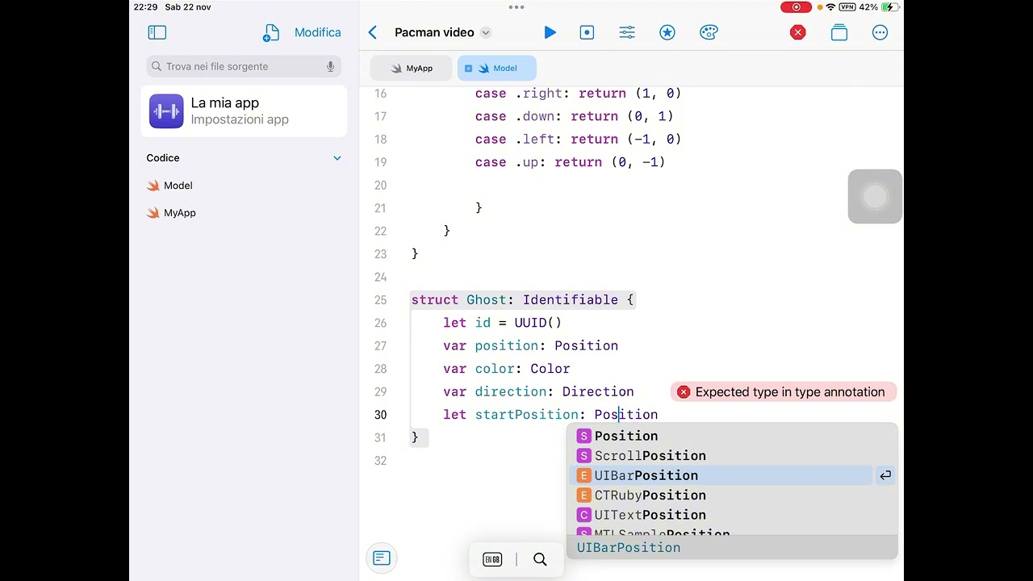
Task: Go back with the chevron next to Pacman video
Action: [373, 32]
